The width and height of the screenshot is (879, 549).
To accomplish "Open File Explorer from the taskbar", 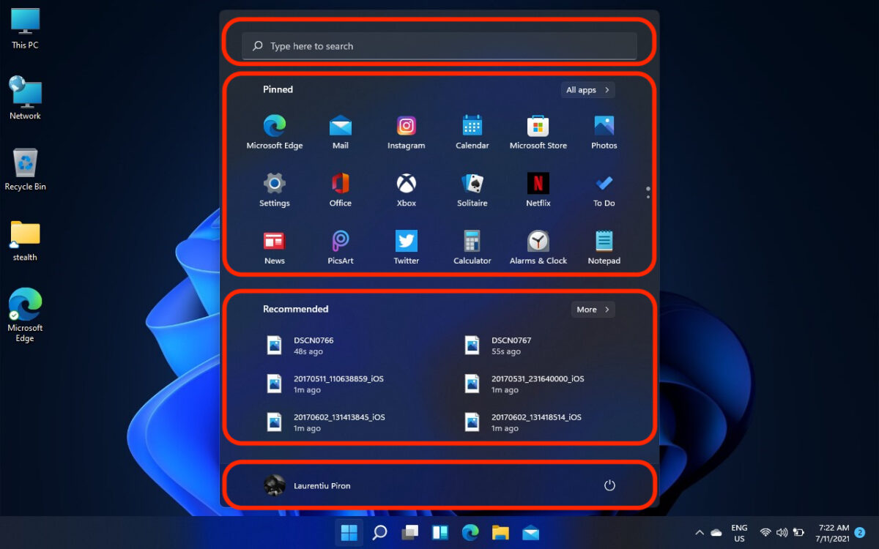I will point(500,533).
